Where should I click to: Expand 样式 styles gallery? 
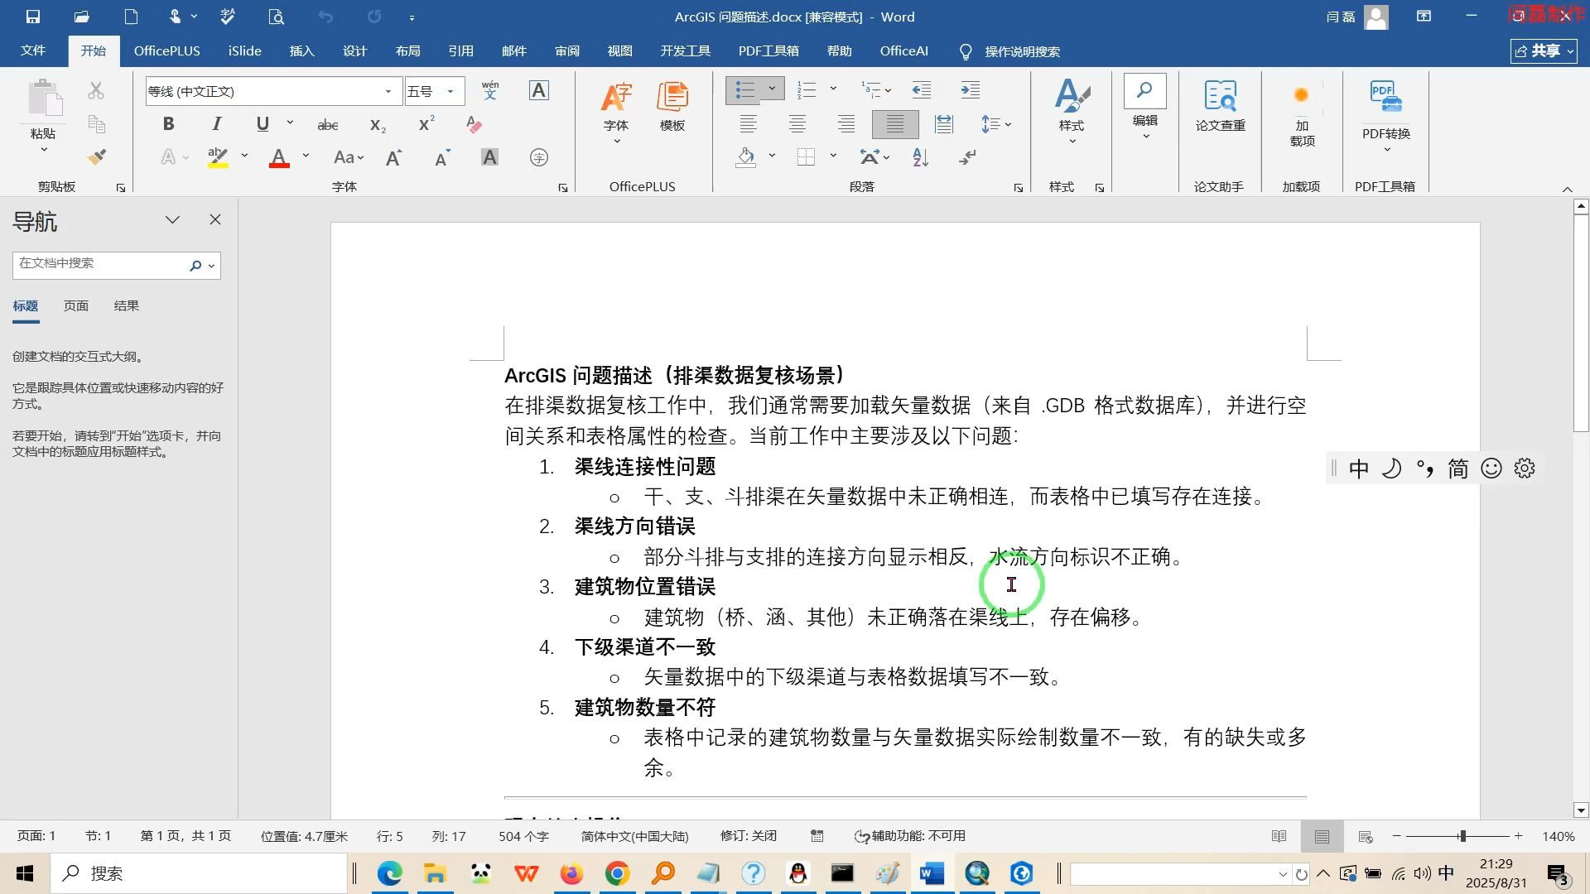1071,112
